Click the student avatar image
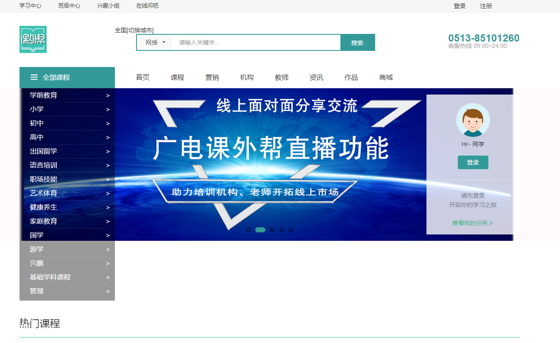Viewport: 560px width, 343px height. pos(473,120)
